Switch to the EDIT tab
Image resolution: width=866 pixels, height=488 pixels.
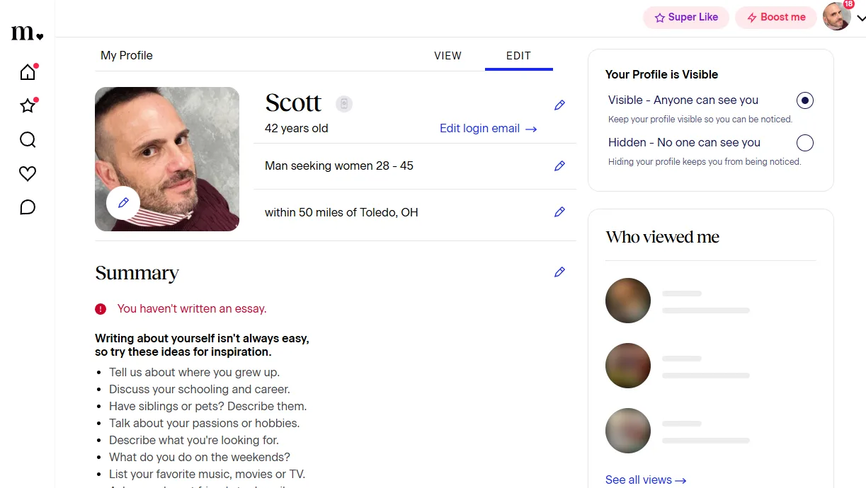coord(518,56)
